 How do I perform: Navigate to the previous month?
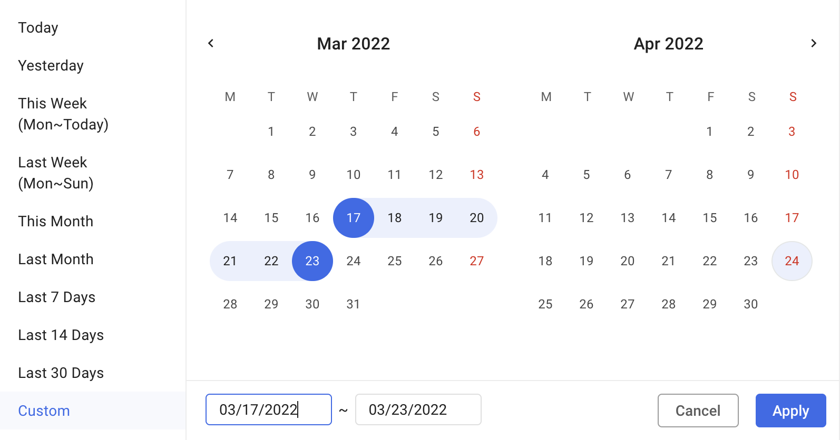(x=211, y=43)
